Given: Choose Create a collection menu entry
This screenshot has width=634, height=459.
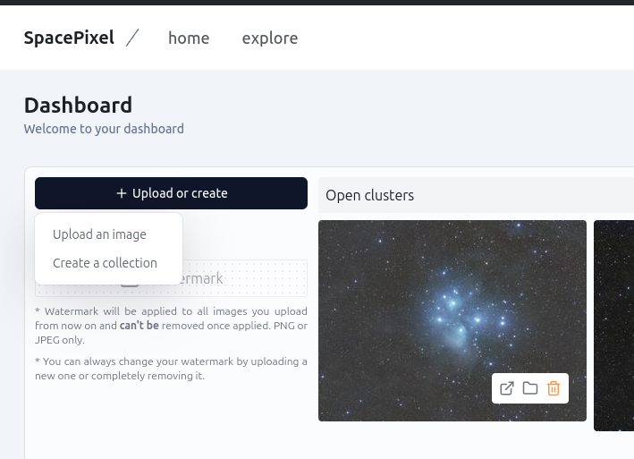Looking at the screenshot, I should (105, 263).
